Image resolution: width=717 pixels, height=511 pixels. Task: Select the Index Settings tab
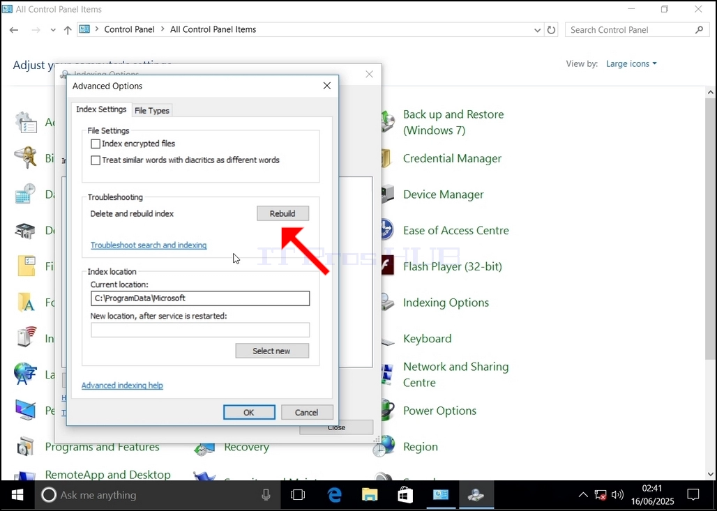coord(101,109)
